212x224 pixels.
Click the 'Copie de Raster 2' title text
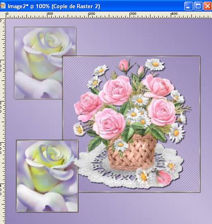[x=76, y=6]
